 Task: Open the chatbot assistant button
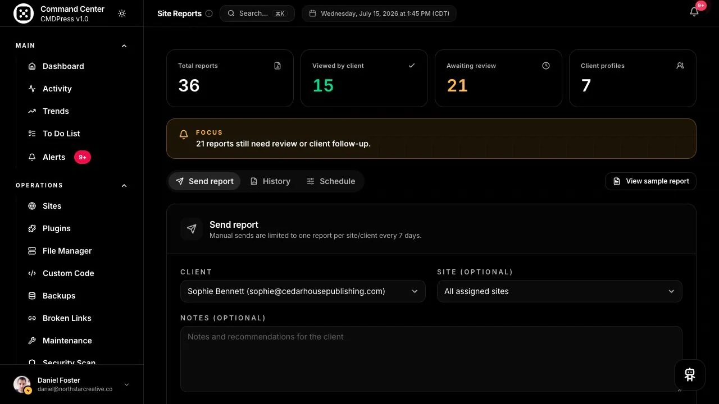[x=690, y=375]
